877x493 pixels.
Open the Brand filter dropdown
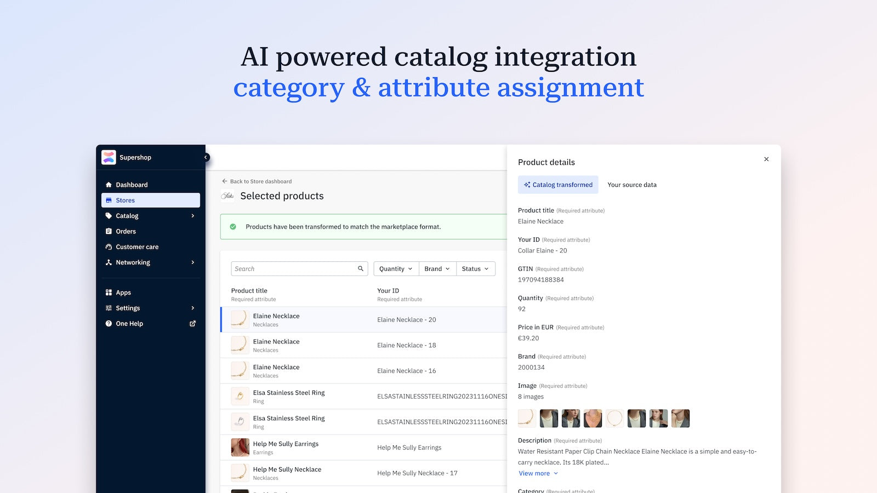click(436, 268)
